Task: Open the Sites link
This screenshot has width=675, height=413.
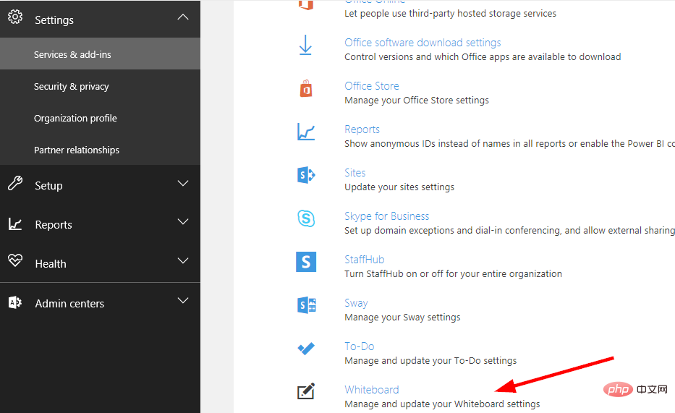Action: click(355, 173)
